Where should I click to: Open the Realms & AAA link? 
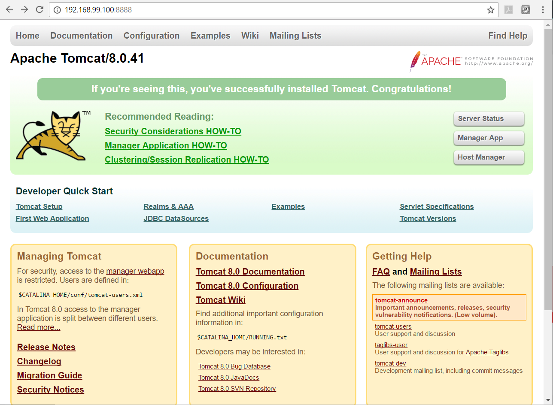tap(169, 206)
